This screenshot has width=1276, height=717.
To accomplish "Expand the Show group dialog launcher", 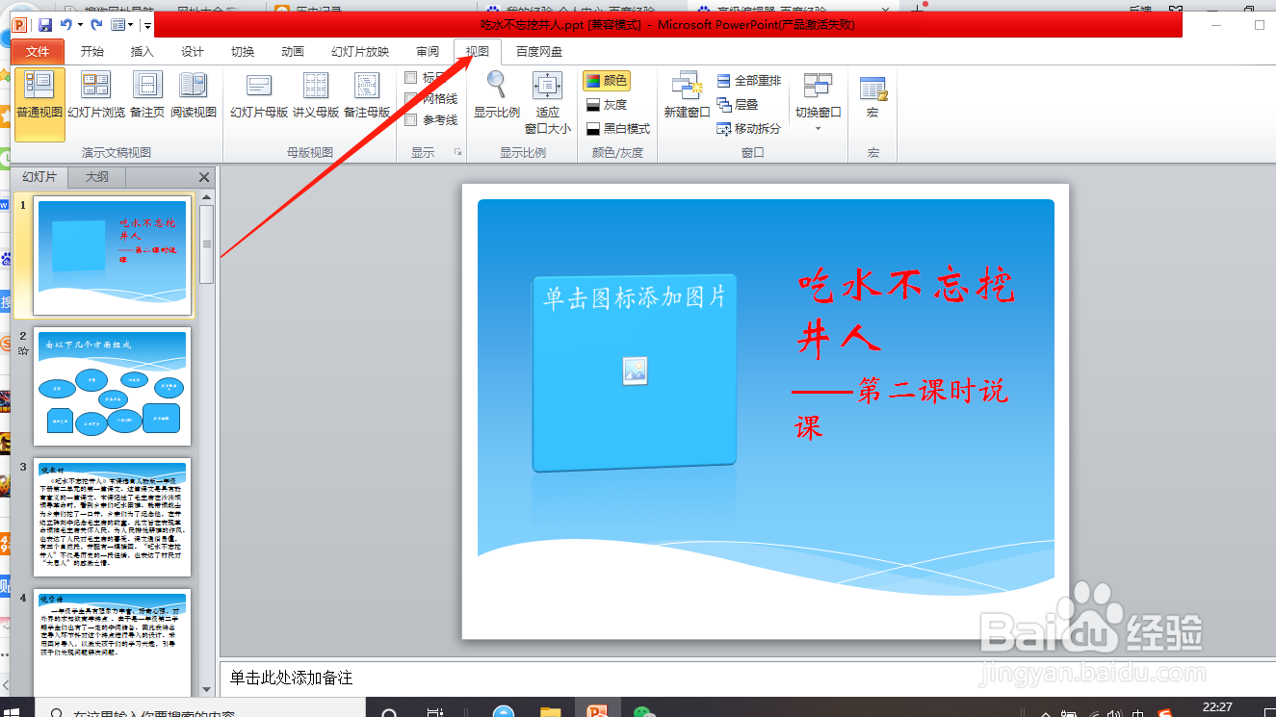I will (458, 152).
